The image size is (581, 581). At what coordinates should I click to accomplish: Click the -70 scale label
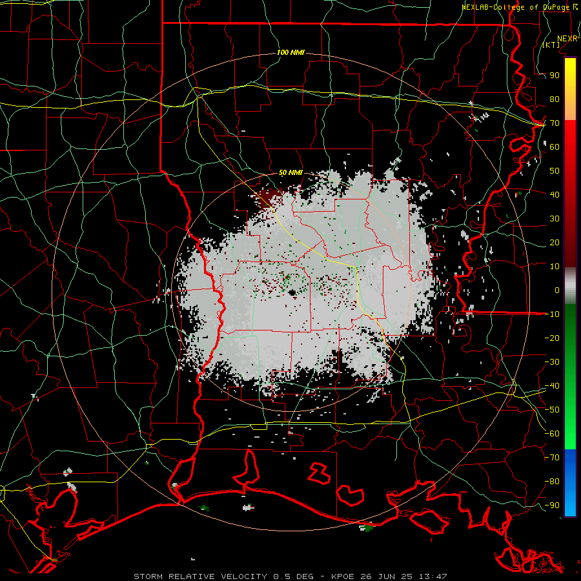pyautogui.click(x=552, y=458)
